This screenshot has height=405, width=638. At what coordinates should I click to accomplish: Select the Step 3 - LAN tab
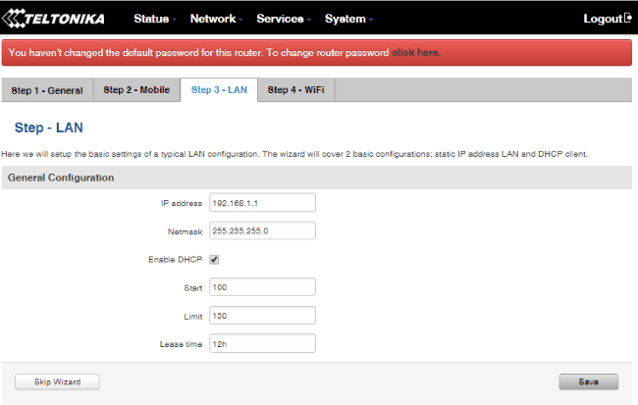219,90
